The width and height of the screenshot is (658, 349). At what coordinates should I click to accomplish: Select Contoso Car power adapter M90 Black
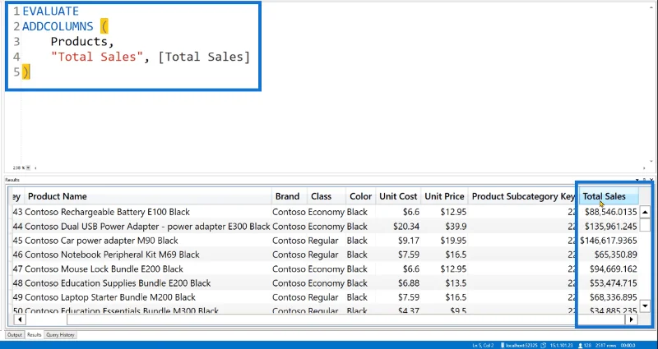pos(101,241)
